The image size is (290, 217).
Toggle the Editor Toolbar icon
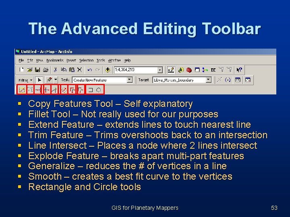(171, 70)
